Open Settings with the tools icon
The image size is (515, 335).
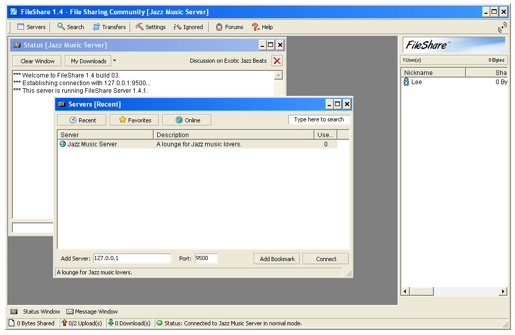pyautogui.click(x=151, y=27)
